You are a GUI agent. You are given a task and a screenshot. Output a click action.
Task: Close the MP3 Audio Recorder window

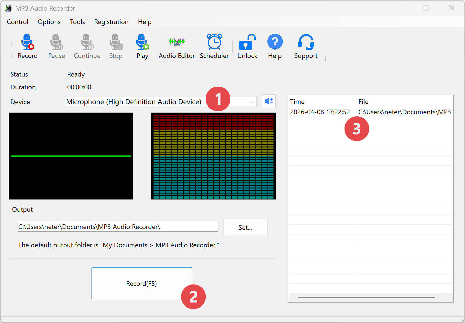click(452, 8)
